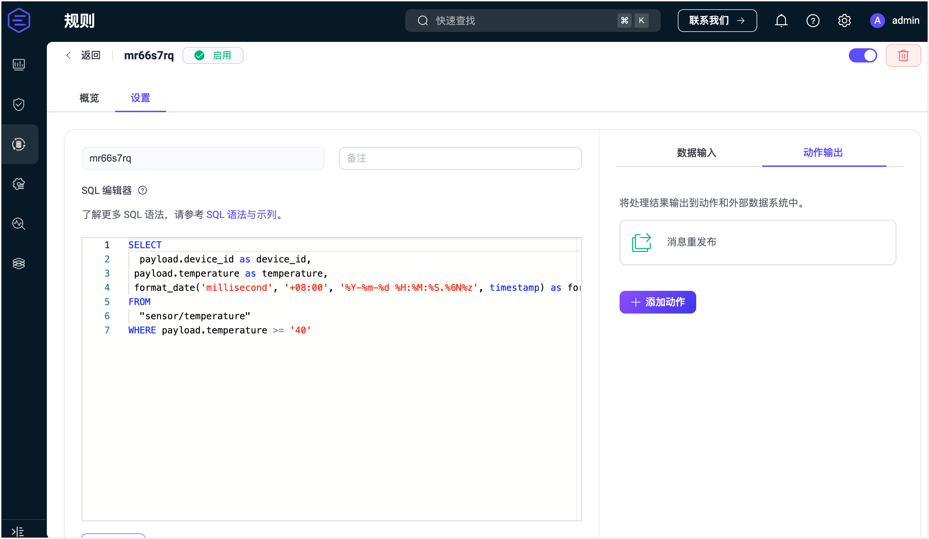The width and height of the screenshot is (929, 539).
Task: Click the layered stack sidebar icon
Action: [x=19, y=263]
